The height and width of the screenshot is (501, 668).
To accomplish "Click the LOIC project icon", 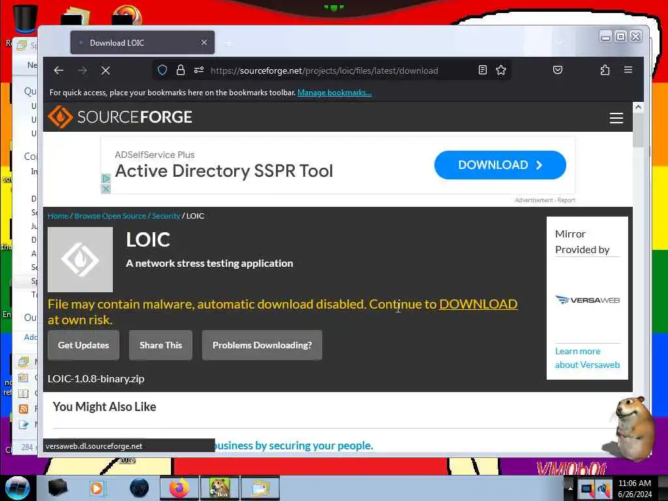I will click(80, 260).
